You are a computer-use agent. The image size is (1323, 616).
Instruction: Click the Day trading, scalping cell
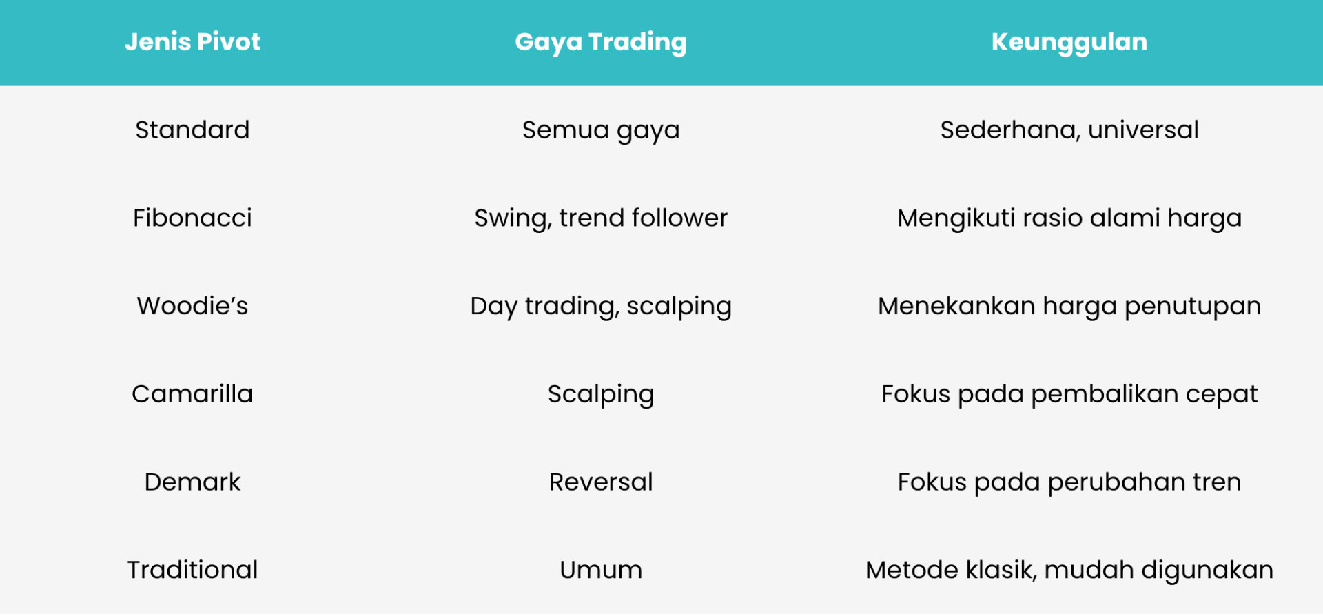coord(601,307)
